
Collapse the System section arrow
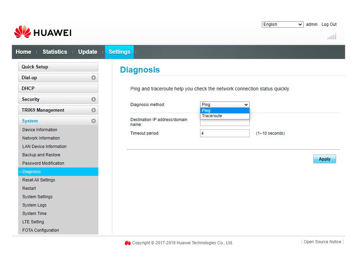pos(93,121)
